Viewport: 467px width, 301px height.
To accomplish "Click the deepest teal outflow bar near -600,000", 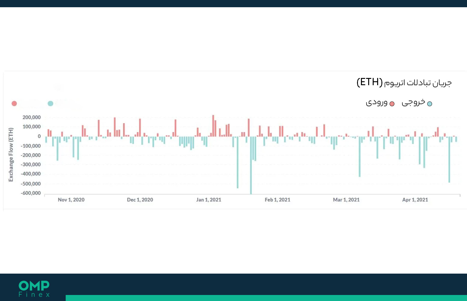I will pyautogui.click(x=251, y=165).
